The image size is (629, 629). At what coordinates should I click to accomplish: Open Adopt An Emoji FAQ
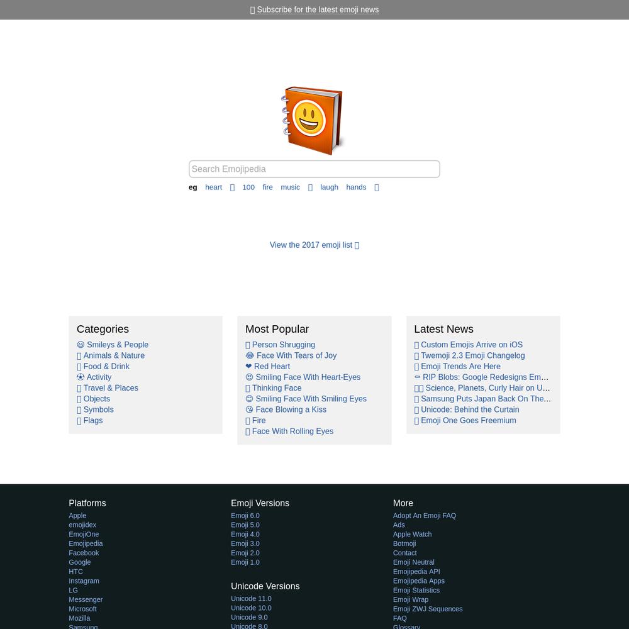(425, 516)
